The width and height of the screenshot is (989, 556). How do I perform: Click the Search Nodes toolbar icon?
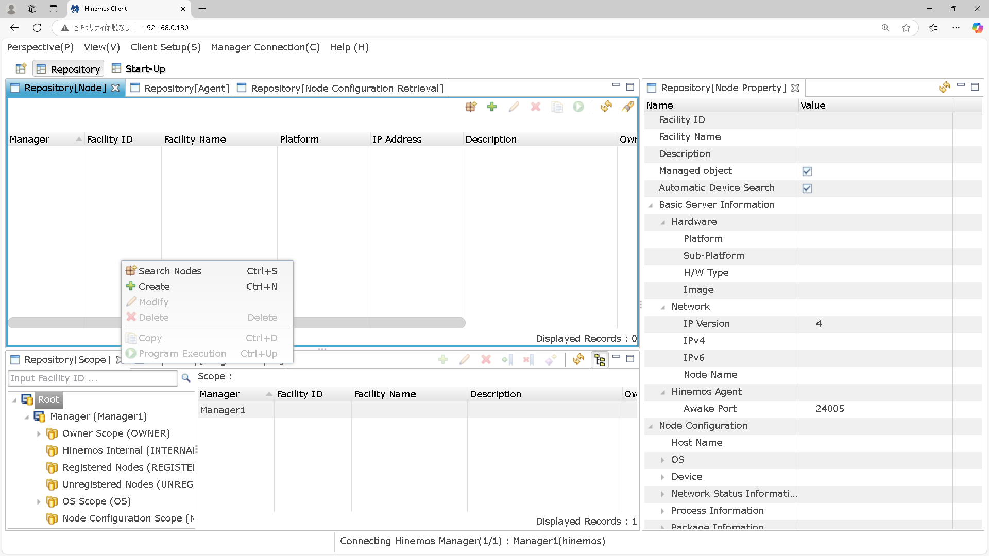click(x=471, y=107)
